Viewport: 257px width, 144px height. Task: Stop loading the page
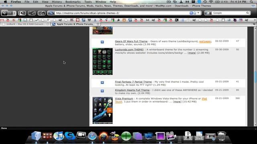[32, 13]
